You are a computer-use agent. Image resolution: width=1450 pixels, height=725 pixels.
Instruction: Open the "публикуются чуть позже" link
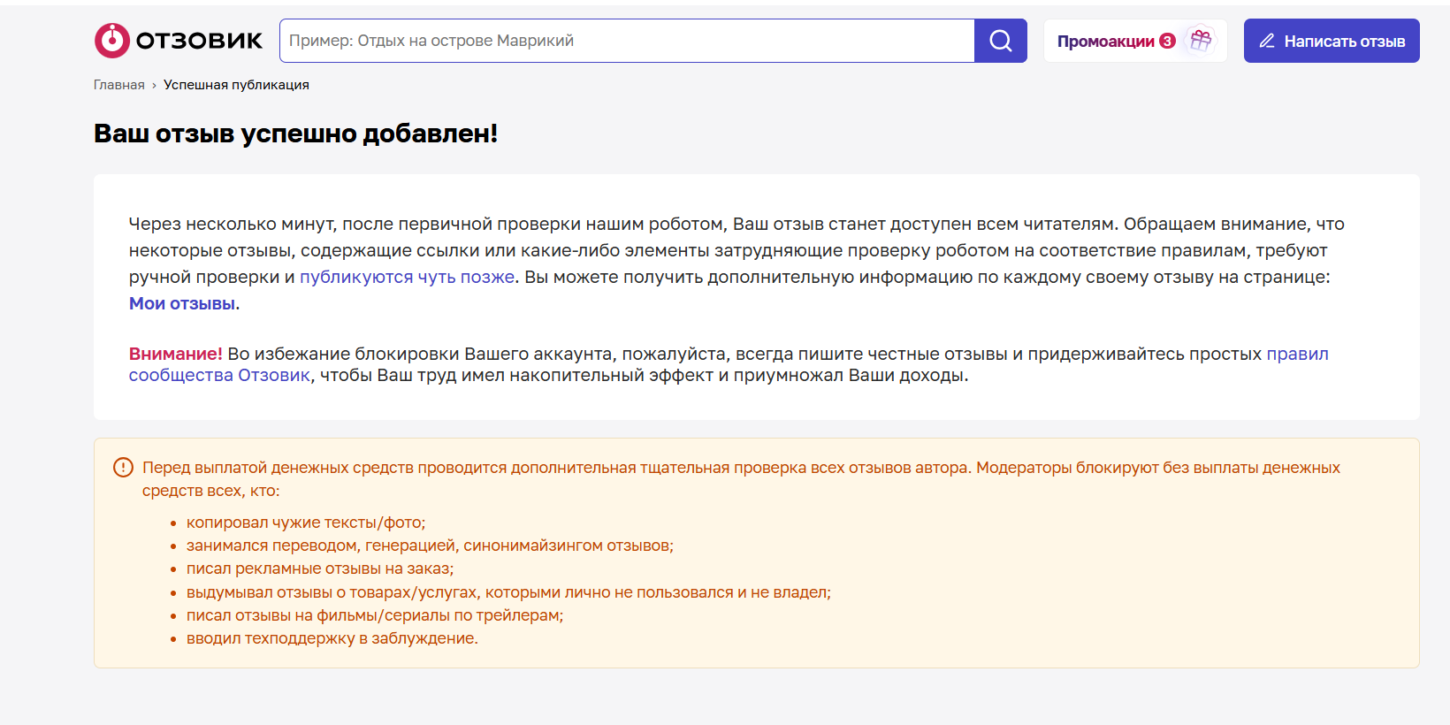tap(407, 277)
